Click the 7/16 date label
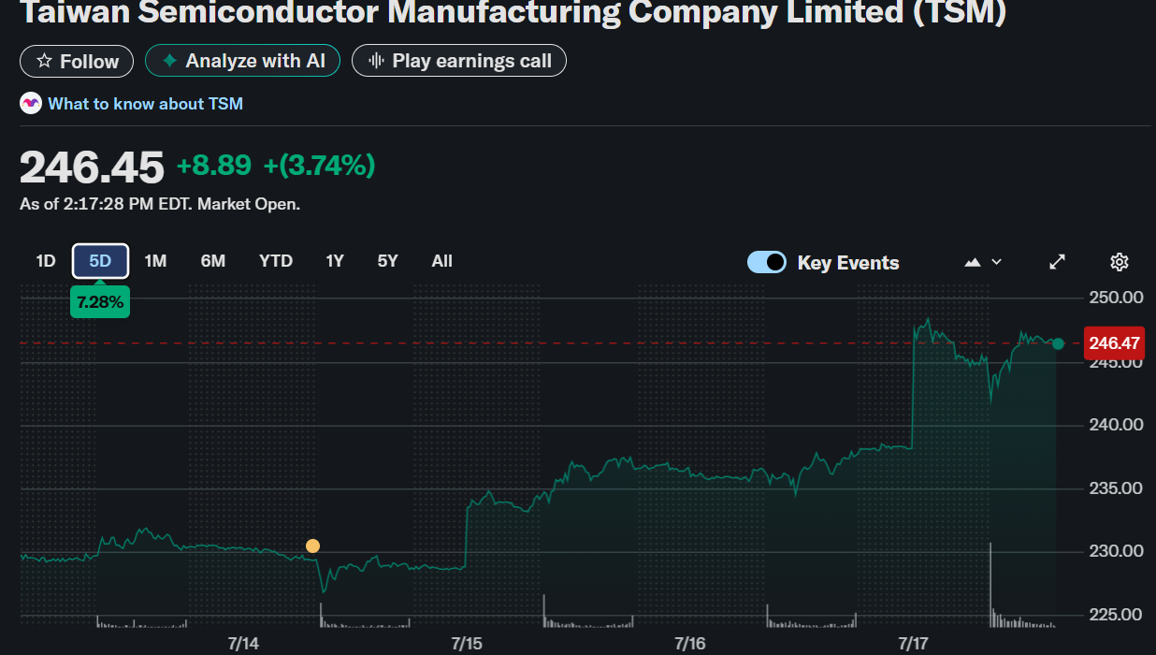 point(690,644)
